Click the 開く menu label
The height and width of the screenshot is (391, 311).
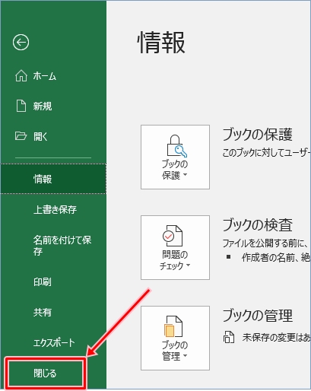(x=40, y=136)
